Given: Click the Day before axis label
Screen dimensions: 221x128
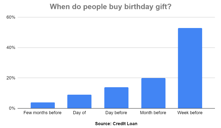Looking at the screenshot, I should click(x=116, y=113).
